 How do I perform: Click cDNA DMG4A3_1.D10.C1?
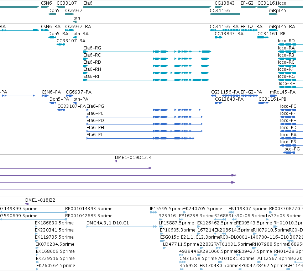[122, 227]
